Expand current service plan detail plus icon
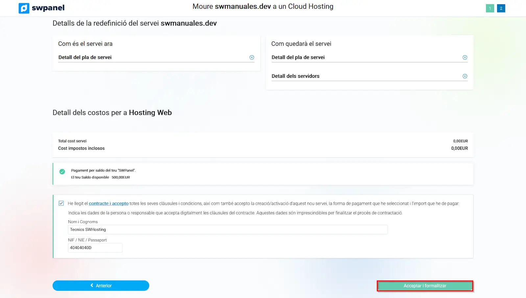Viewport: 526px width, 298px height. pyautogui.click(x=252, y=57)
